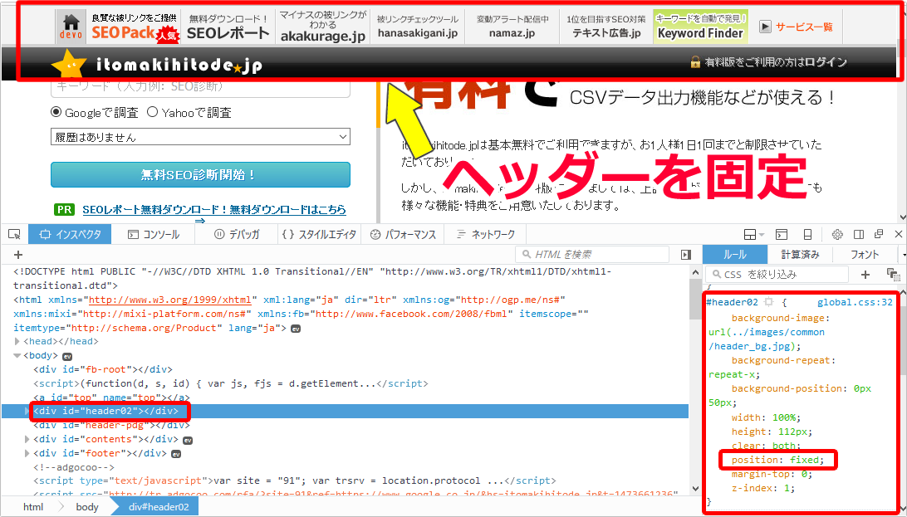Image resolution: width=907 pixels, height=517 pixels.
Task: Click the element picker icon in devtools
Action: pos(14,235)
